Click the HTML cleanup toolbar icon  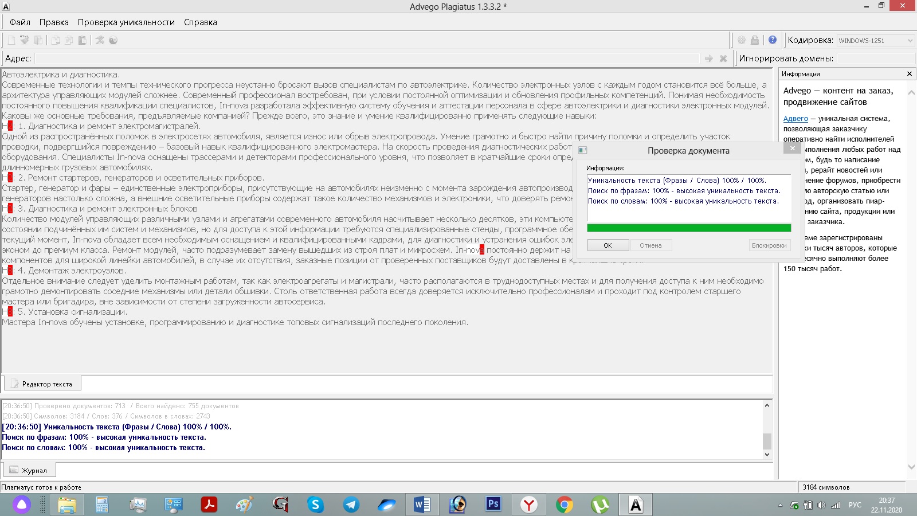[25, 40]
